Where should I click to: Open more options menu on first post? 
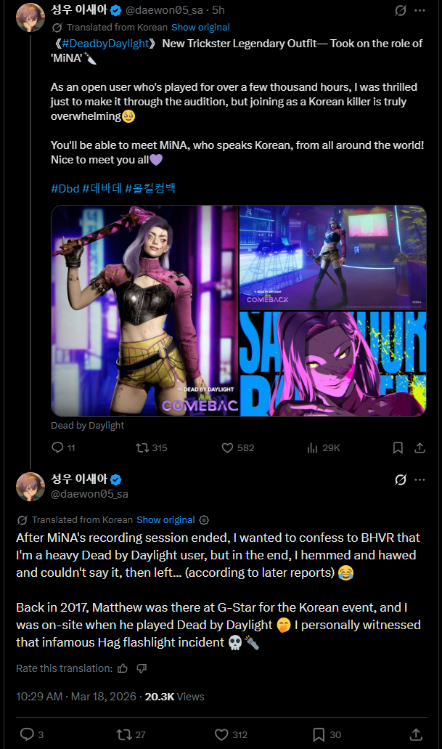click(x=420, y=10)
